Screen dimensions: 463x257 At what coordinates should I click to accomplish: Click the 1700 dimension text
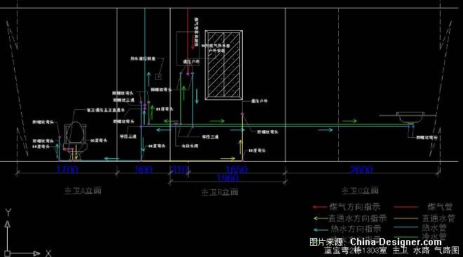point(67,169)
